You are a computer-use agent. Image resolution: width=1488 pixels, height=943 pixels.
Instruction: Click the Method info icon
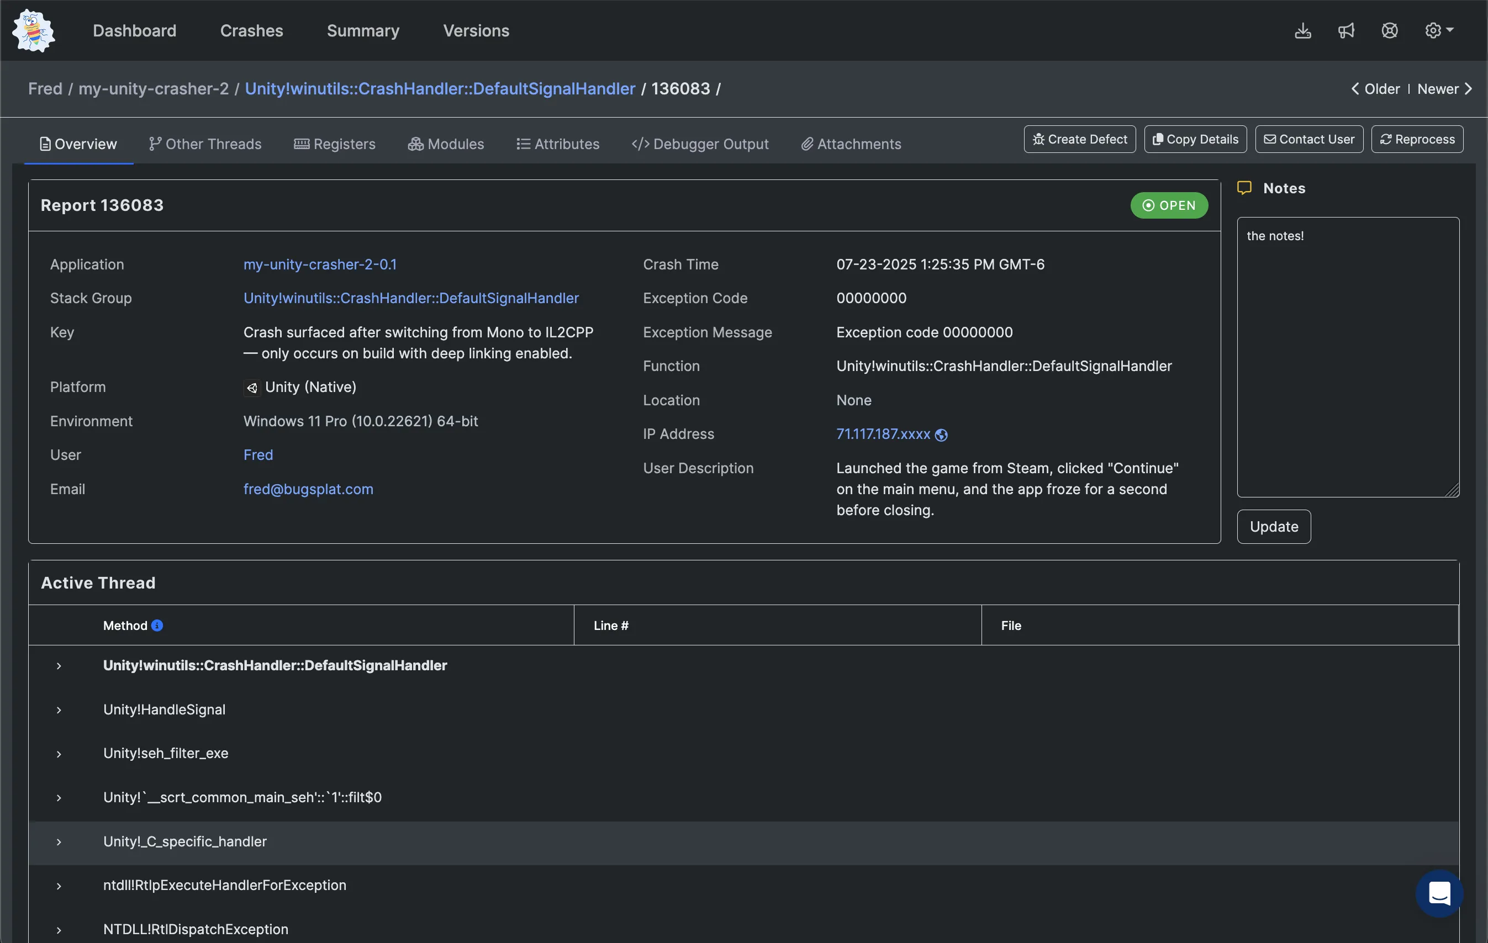click(x=157, y=626)
